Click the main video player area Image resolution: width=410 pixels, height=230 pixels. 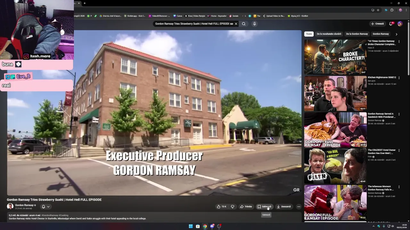point(154,113)
